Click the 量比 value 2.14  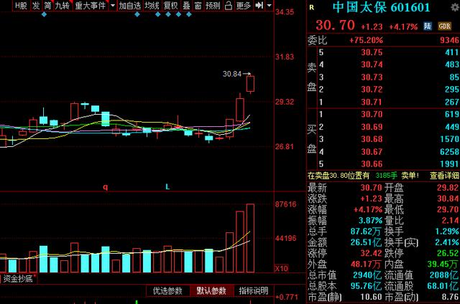point(451,220)
